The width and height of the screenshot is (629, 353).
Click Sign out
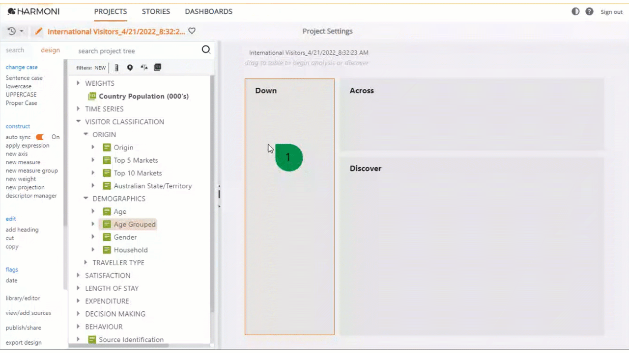[x=611, y=12]
